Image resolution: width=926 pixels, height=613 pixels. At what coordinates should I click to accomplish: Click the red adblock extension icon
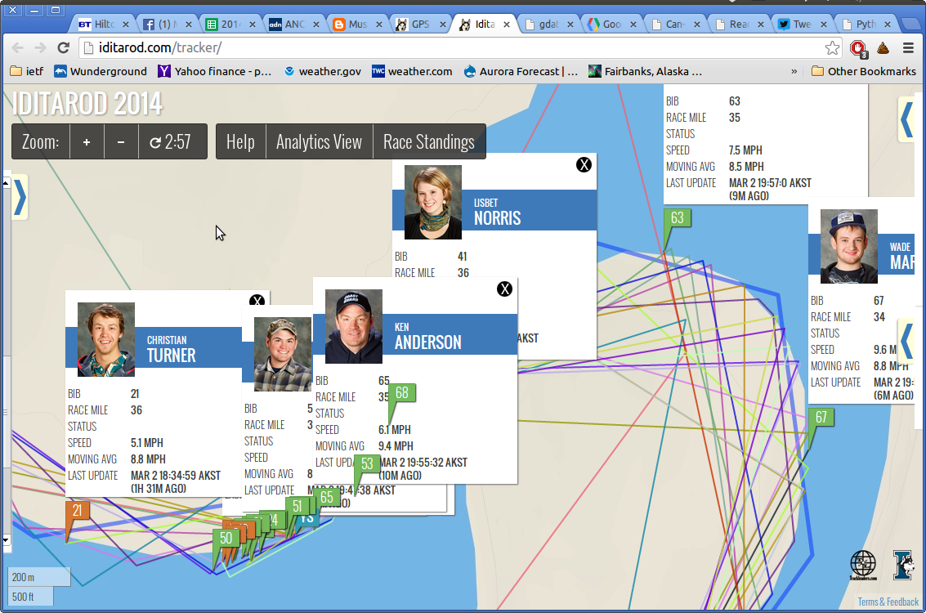(x=858, y=48)
